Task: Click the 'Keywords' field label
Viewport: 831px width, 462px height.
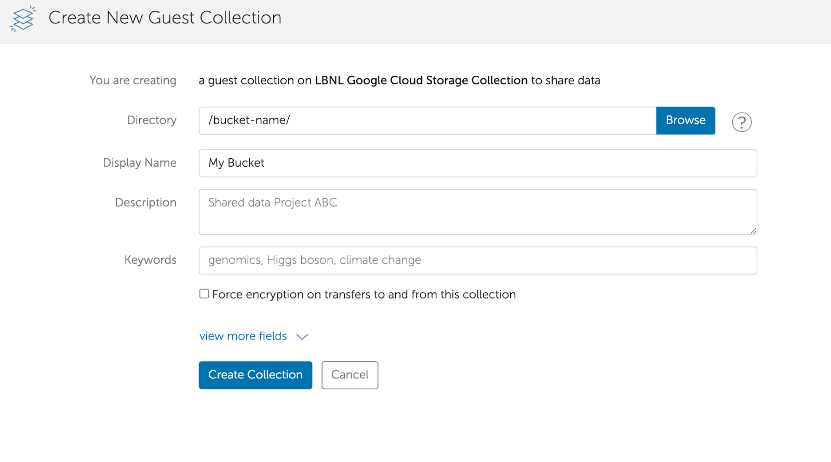Action: tap(151, 260)
